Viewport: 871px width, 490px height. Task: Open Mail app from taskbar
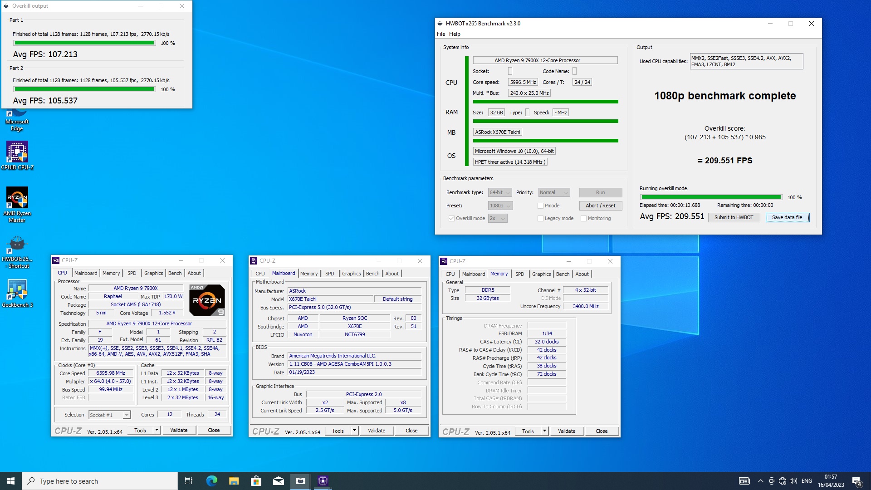pos(279,481)
